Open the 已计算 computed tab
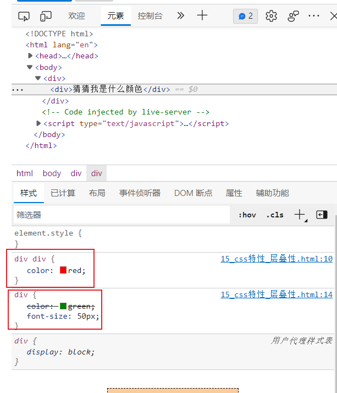Viewport: 337px width, 393px height. tap(63, 193)
